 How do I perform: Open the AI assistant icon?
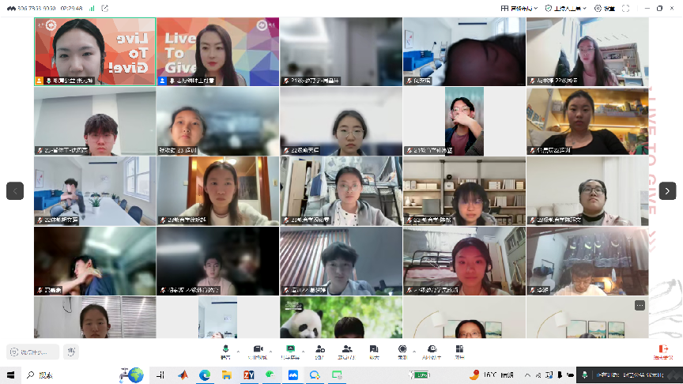click(432, 349)
